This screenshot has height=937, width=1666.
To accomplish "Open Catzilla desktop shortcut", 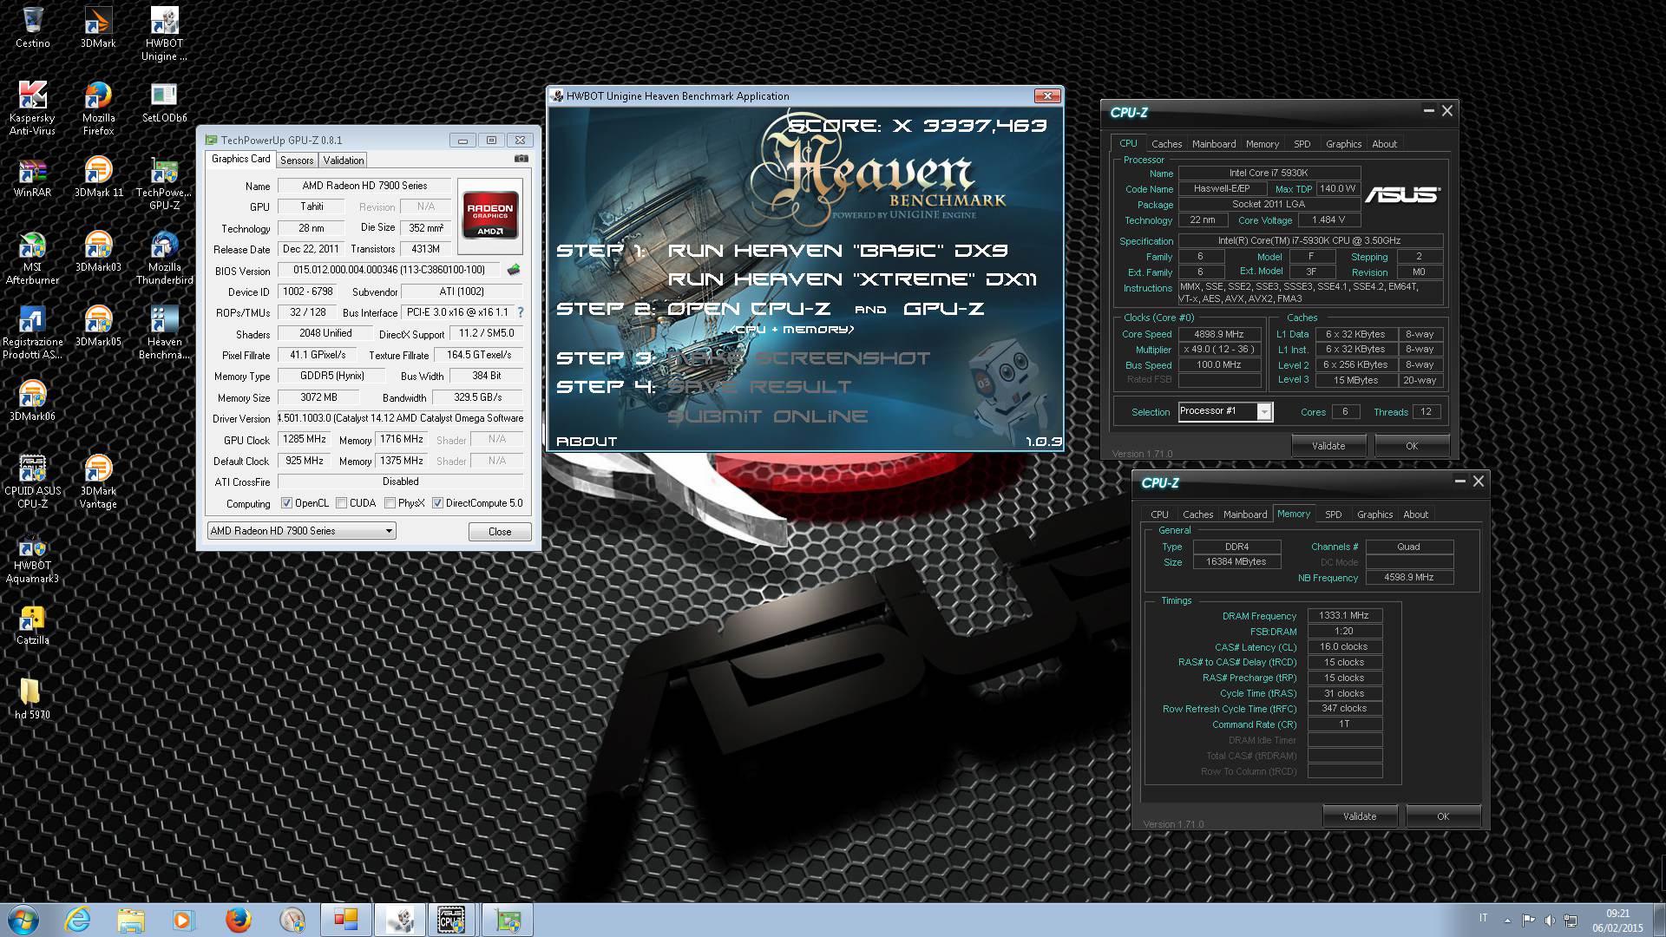I will (32, 625).
